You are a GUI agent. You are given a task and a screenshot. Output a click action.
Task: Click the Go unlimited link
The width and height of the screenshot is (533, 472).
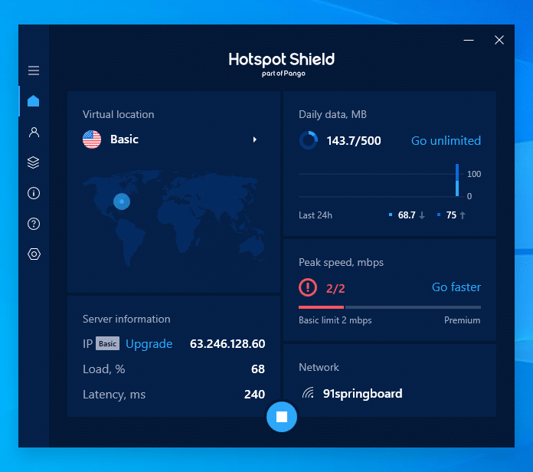[x=446, y=140]
